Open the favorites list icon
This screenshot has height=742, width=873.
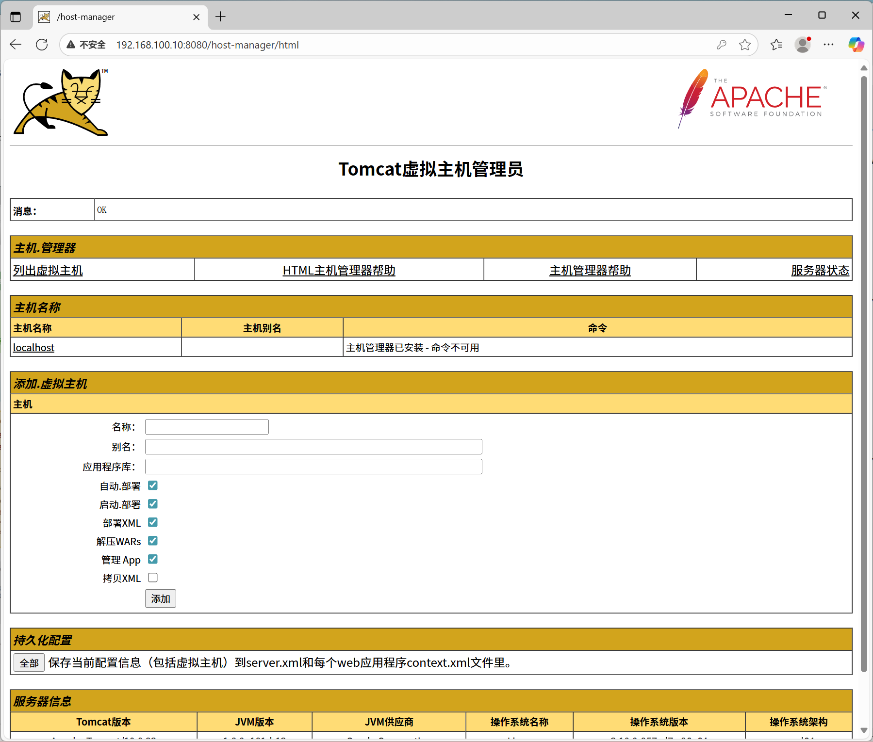(776, 45)
